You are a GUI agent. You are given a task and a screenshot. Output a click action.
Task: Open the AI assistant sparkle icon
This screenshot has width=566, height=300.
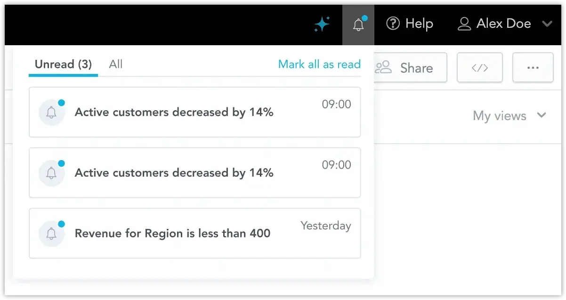coord(322,24)
